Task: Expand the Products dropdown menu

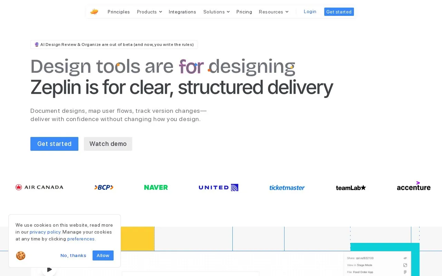Action: click(149, 12)
